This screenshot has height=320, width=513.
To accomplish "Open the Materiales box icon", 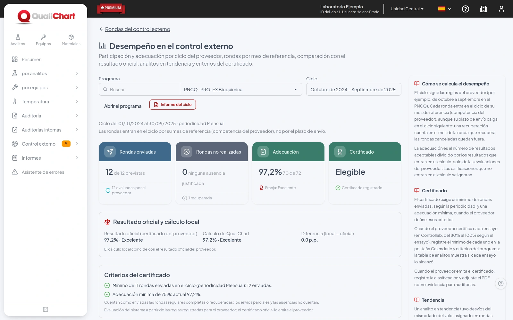I will (71, 37).
